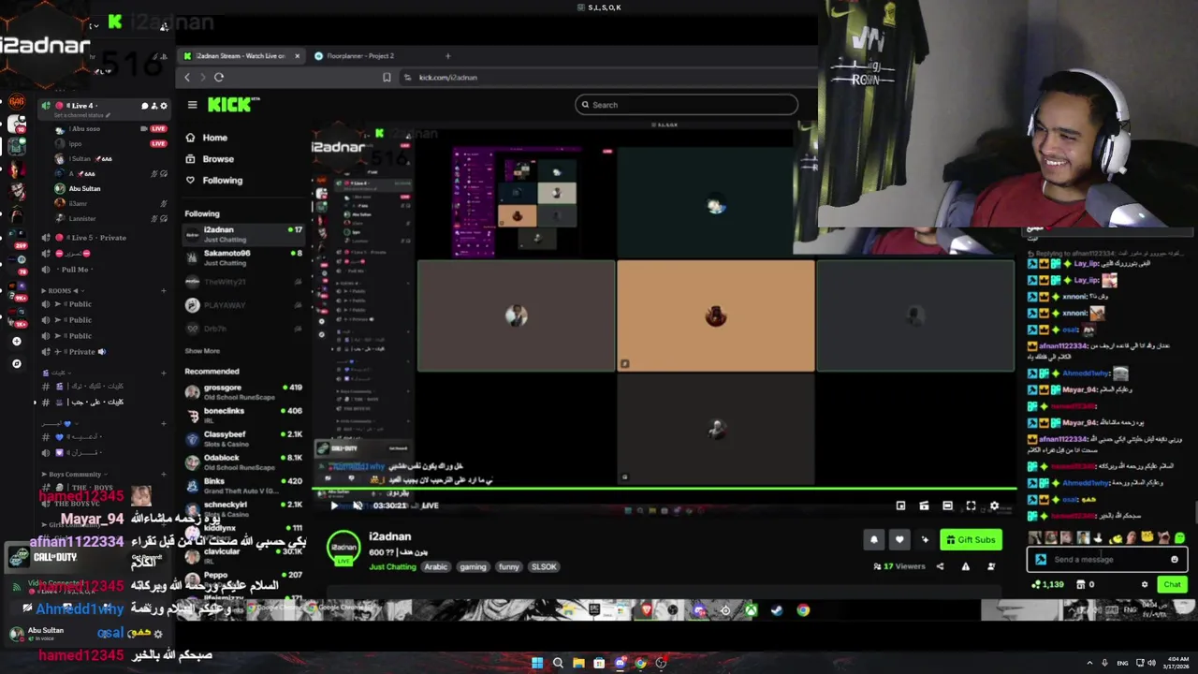Open Discord Live 4 channel settings gear
Viewport: 1198px width, 674px height.
pyautogui.click(x=164, y=106)
